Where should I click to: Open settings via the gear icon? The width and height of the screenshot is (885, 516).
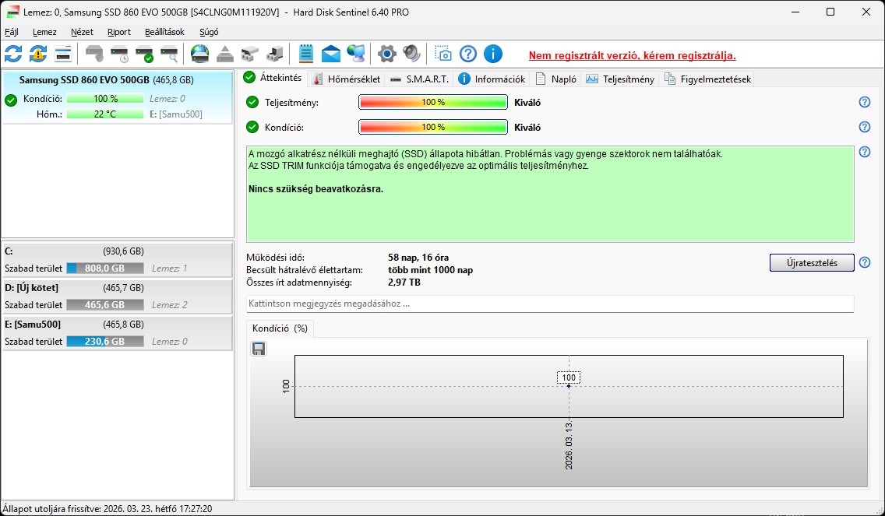point(386,54)
